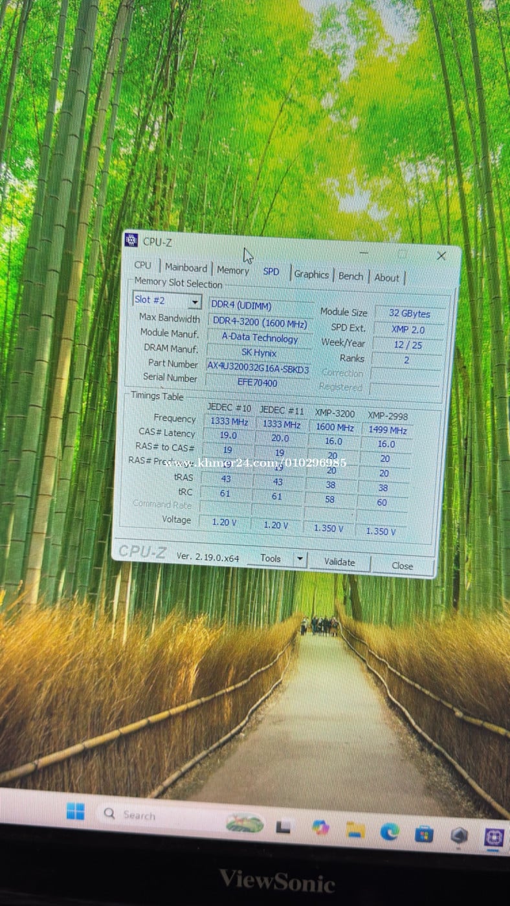Image resolution: width=510 pixels, height=906 pixels.
Task: Click serial number EFE70400
Action: [x=258, y=382]
